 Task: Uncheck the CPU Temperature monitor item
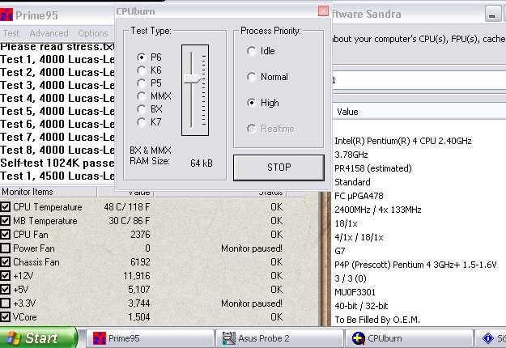(x=5, y=206)
